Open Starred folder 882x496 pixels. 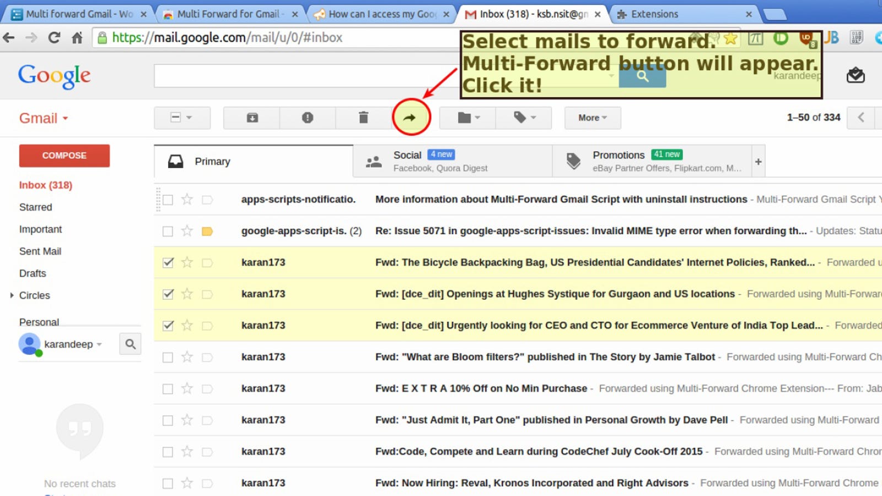[36, 207]
